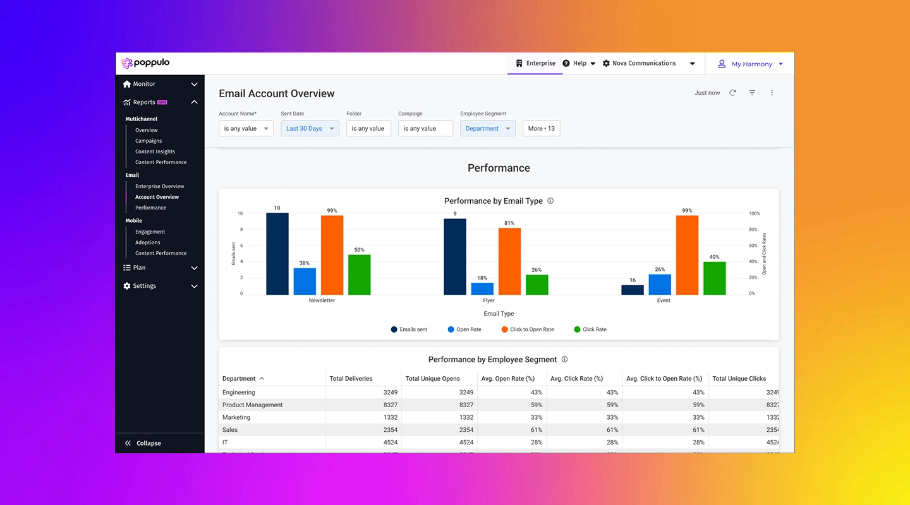Open Content Insights under Multichannel
The height and width of the screenshot is (505, 910).
click(155, 151)
